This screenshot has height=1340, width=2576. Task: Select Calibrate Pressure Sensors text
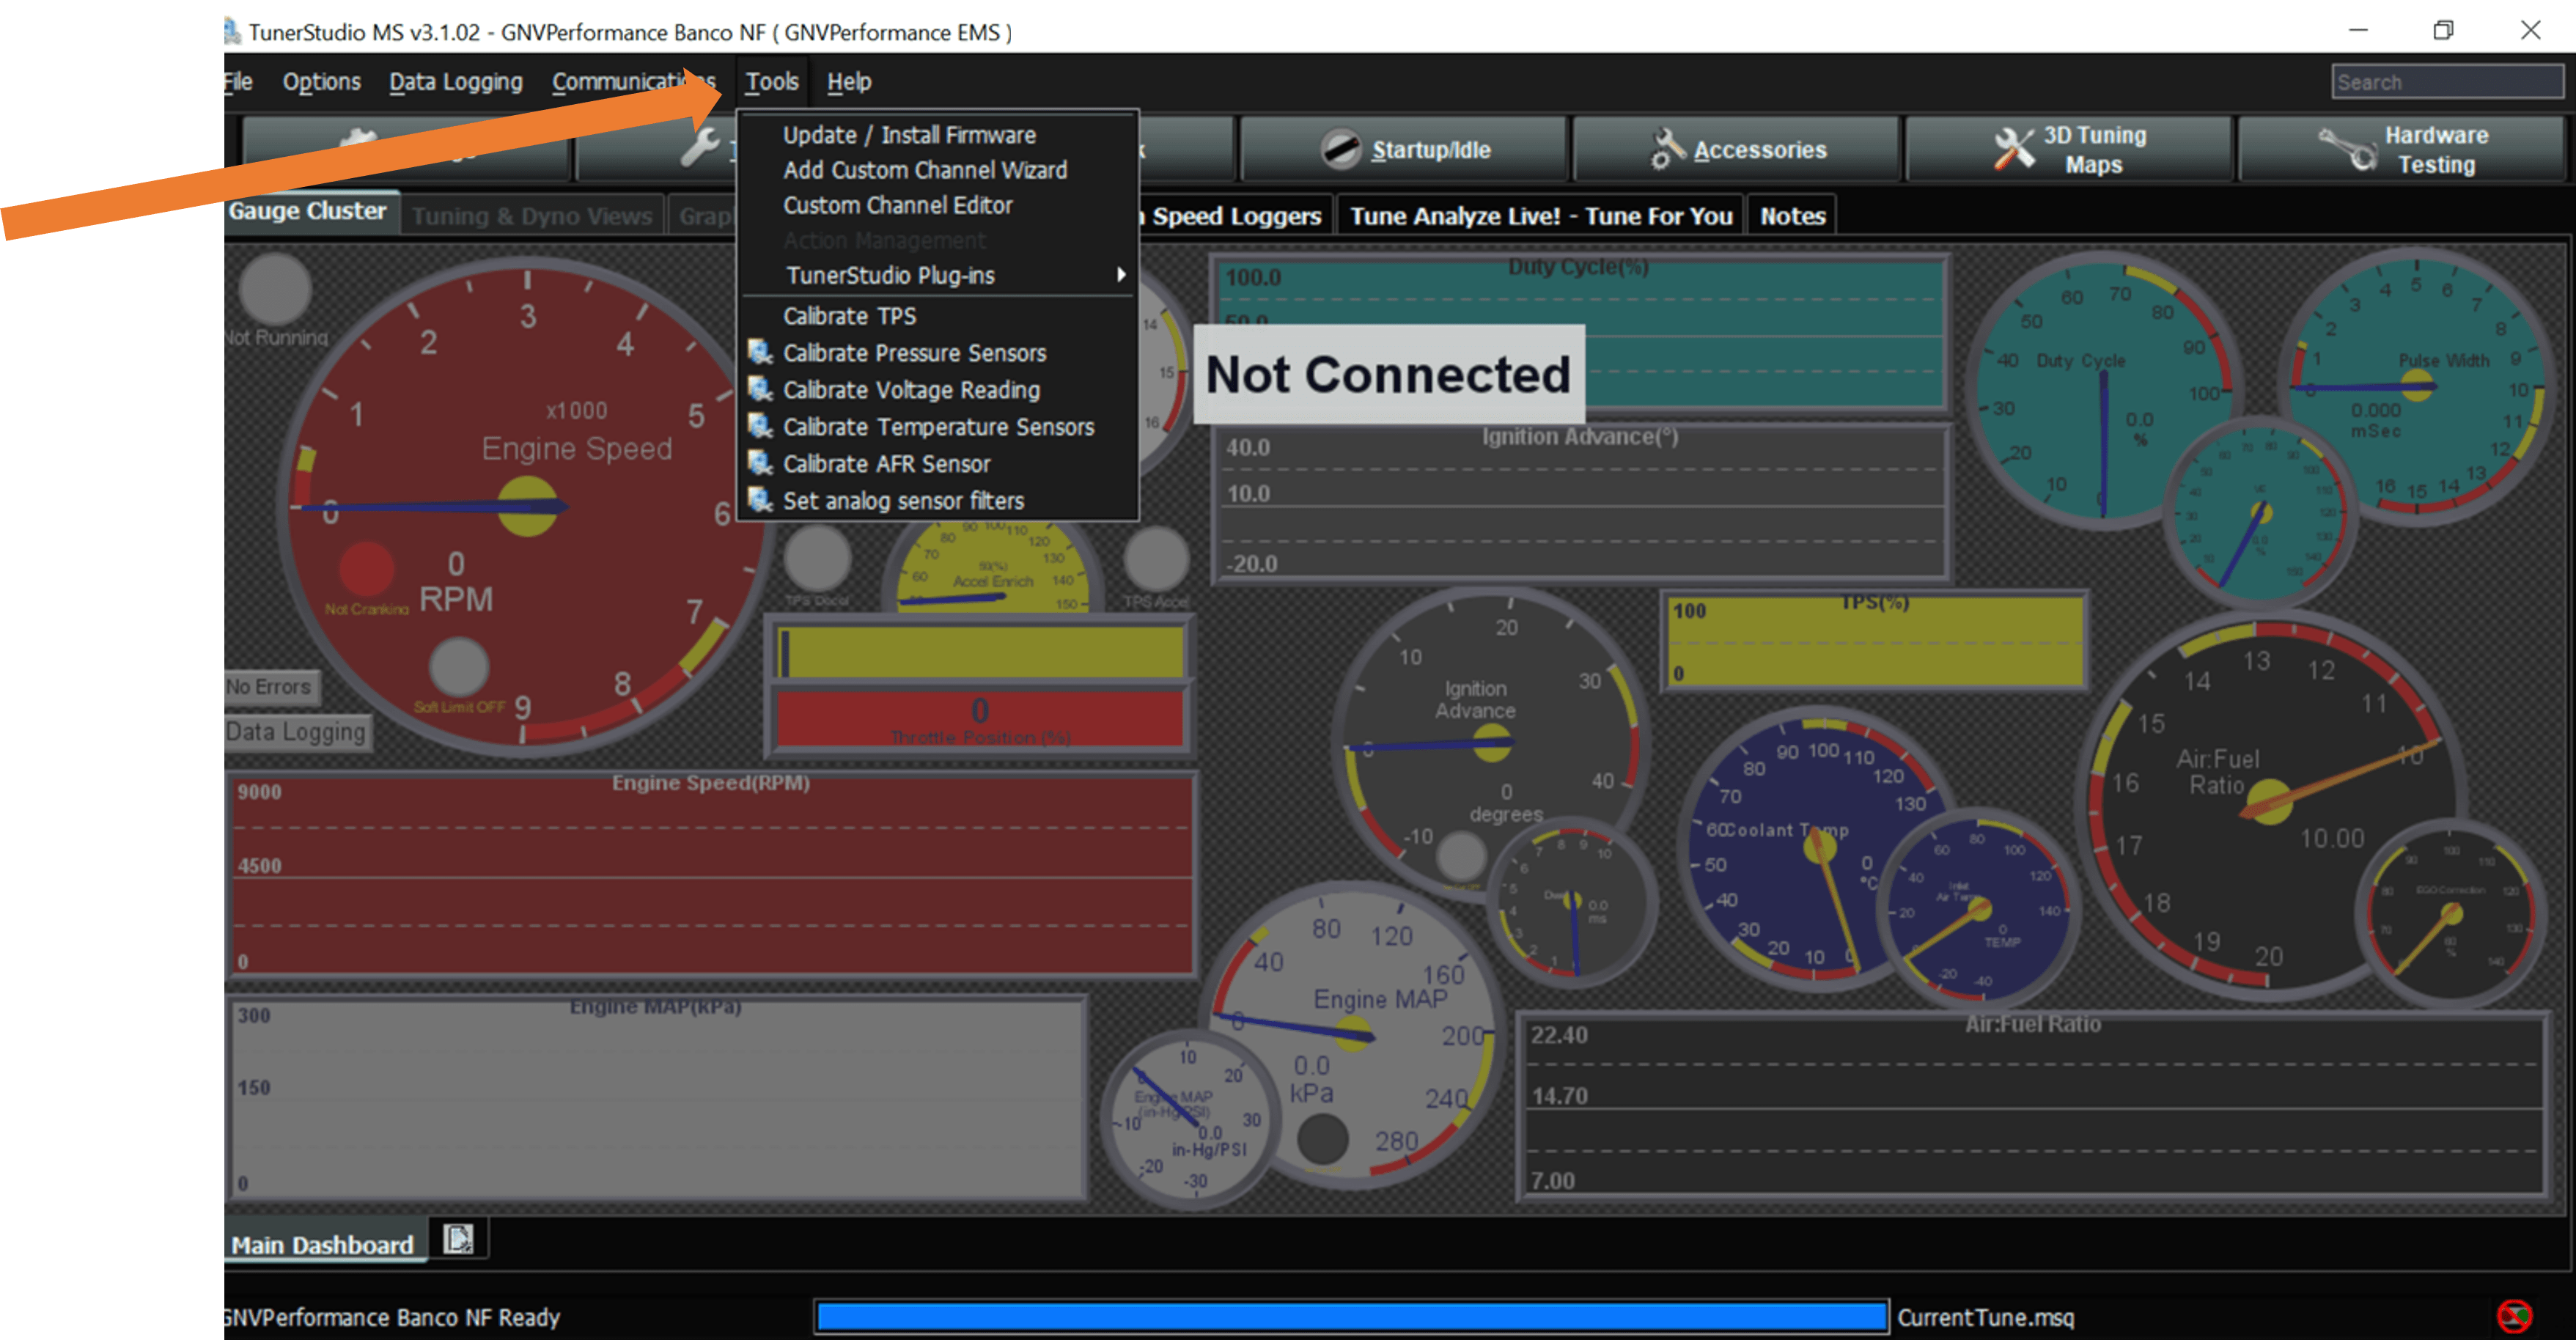[x=914, y=353]
